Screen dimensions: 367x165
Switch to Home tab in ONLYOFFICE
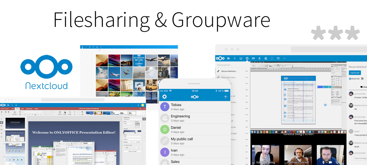17,109
